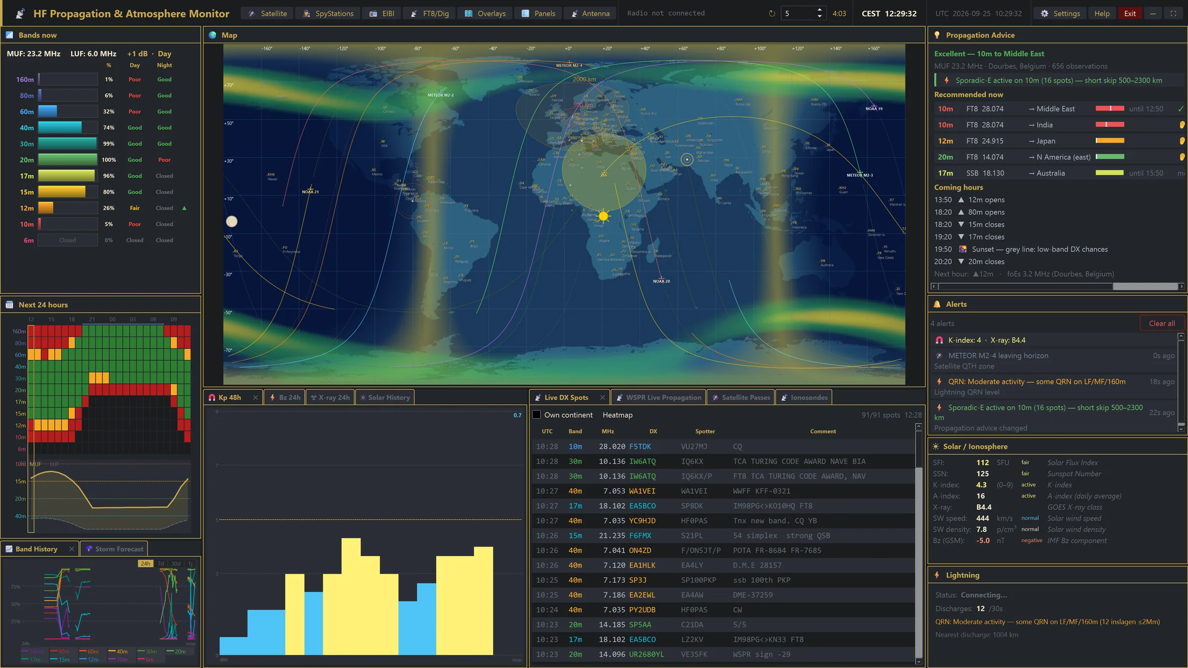Increase refresh interval with the up stepper arrow
This screenshot has width=1188, height=668.
click(820, 10)
